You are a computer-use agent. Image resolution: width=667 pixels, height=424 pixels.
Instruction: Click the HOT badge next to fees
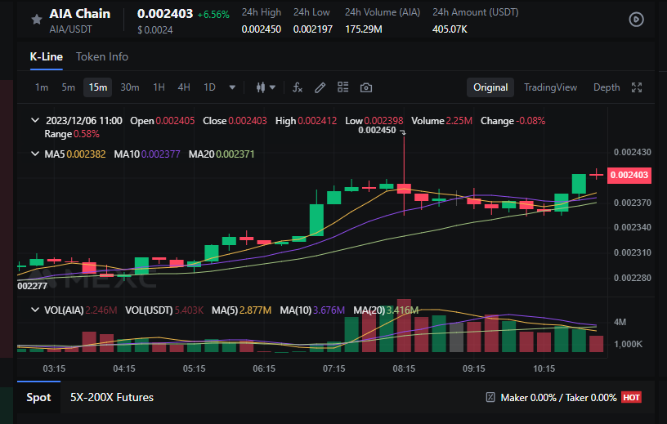coord(631,397)
